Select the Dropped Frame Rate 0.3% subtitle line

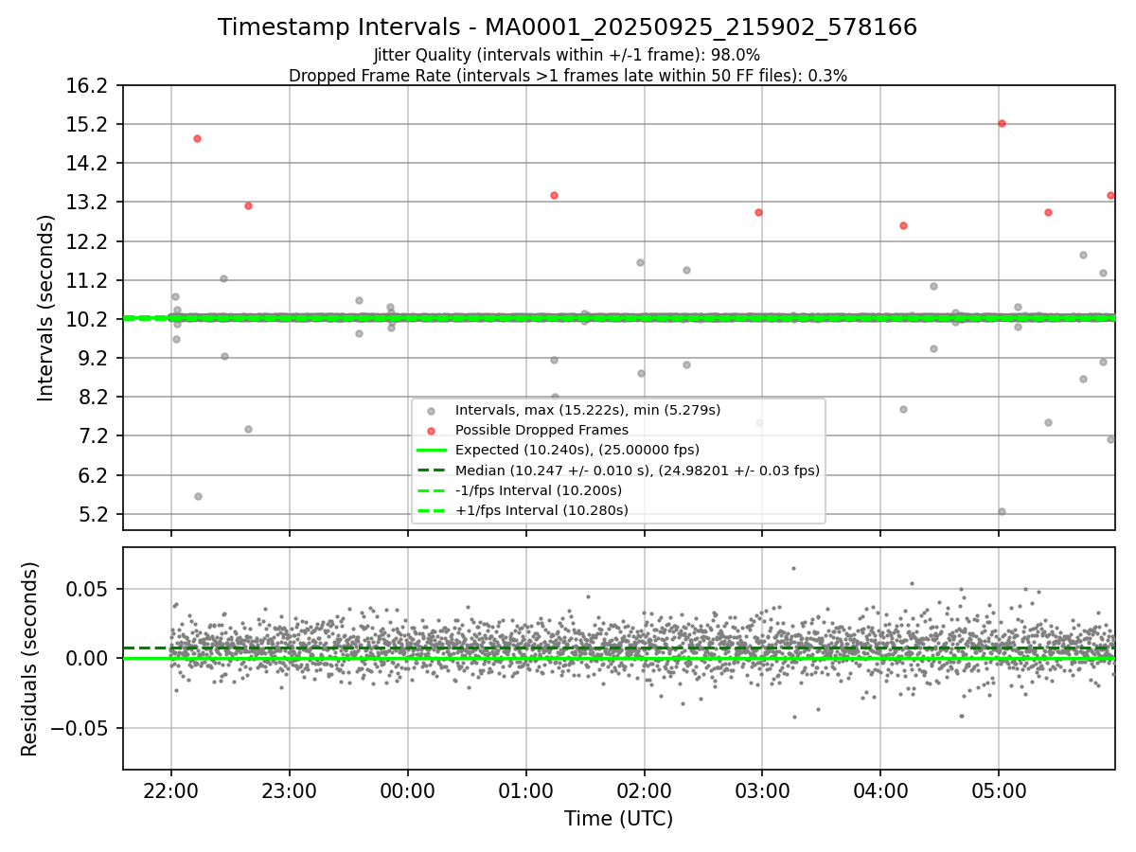tap(567, 75)
